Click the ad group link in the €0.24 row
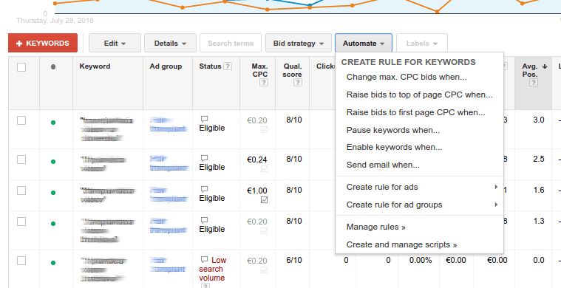 coord(169,163)
